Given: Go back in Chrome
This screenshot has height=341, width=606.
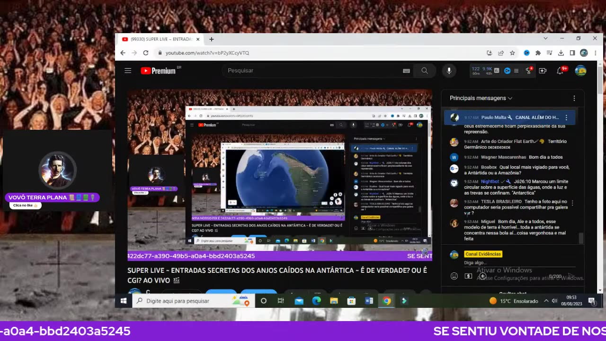Looking at the screenshot, I should coord(123,53).
